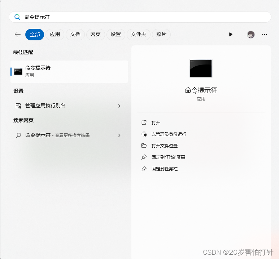Click pin icon next to 固定到"开始"屏幕
The height and width of the screenshot is (259, 279).
tap(144, 157)
